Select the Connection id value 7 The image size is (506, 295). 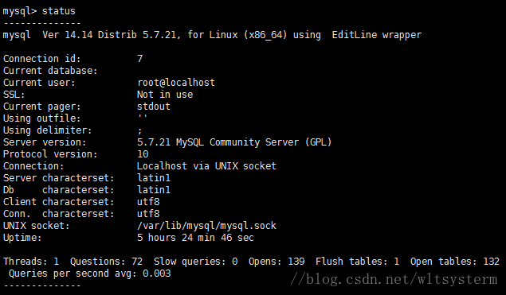[139, 59]
